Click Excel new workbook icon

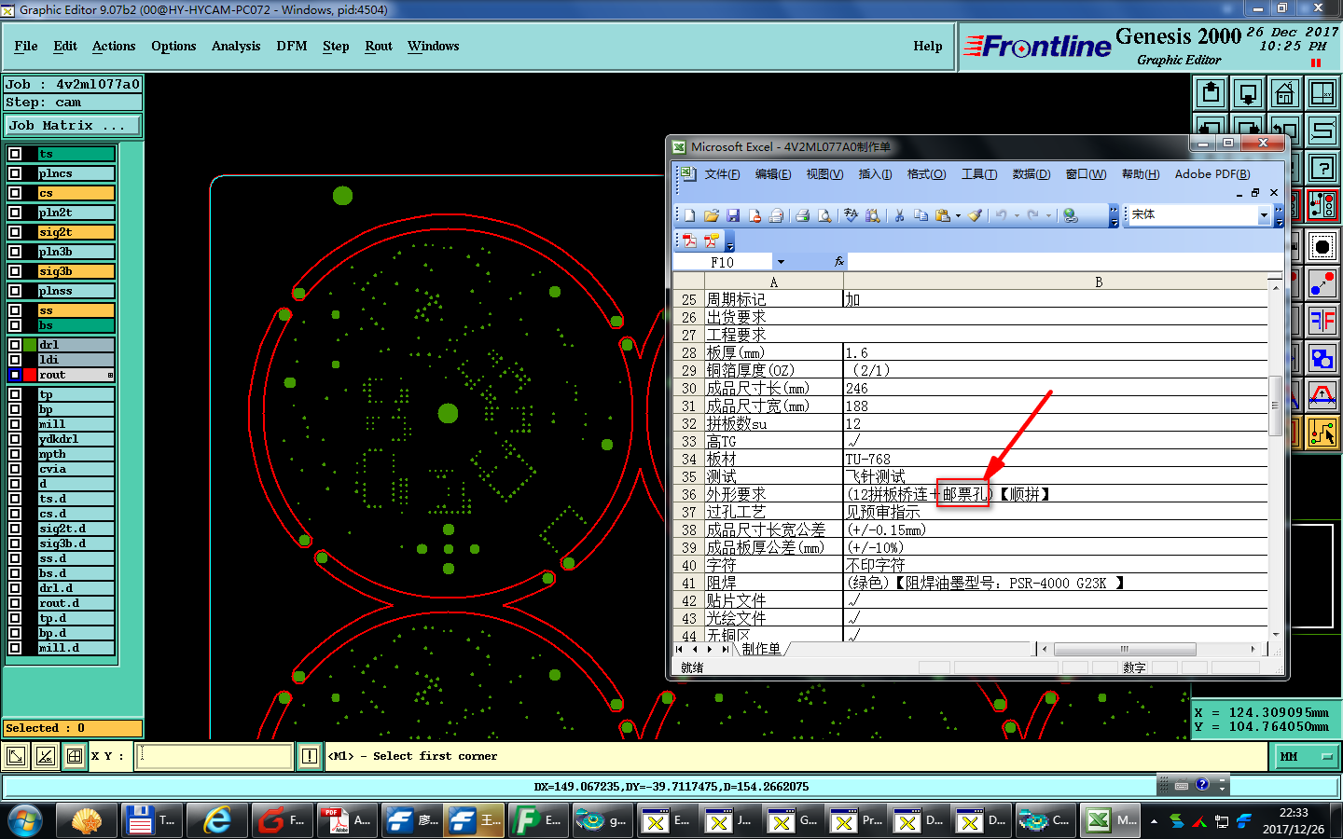coord(689,215)
